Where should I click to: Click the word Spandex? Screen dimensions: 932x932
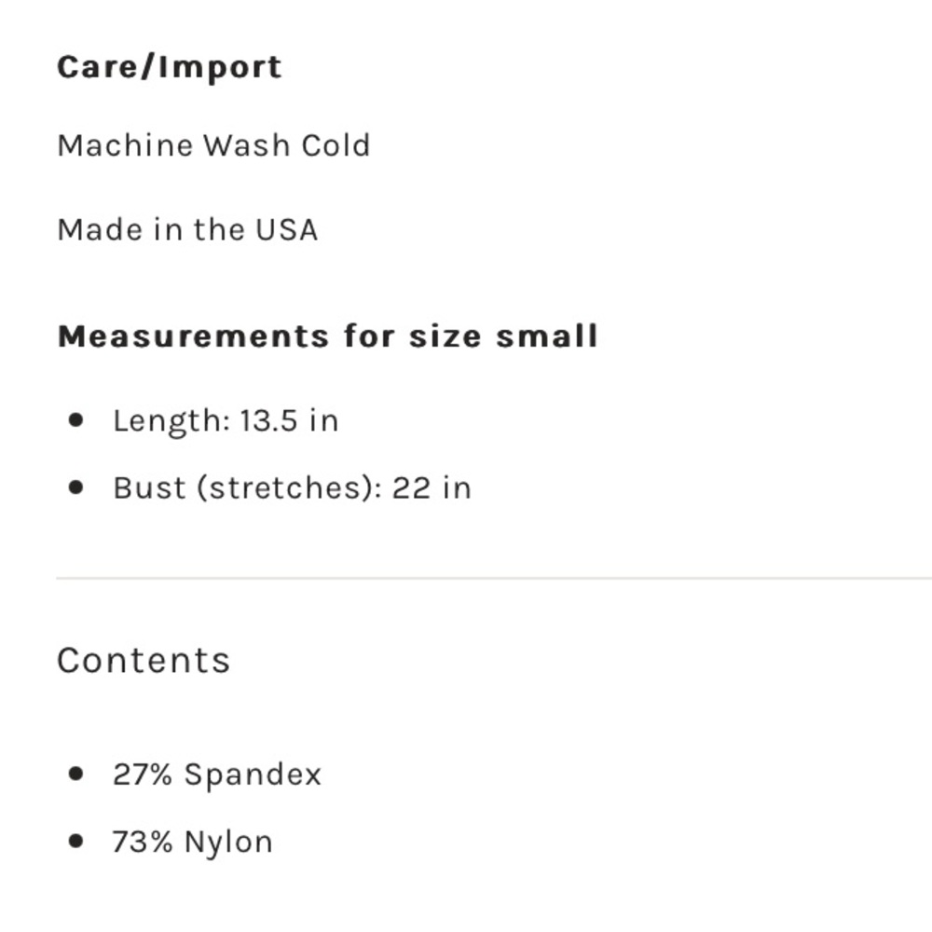pyautogui.click(x=253, y=775)
